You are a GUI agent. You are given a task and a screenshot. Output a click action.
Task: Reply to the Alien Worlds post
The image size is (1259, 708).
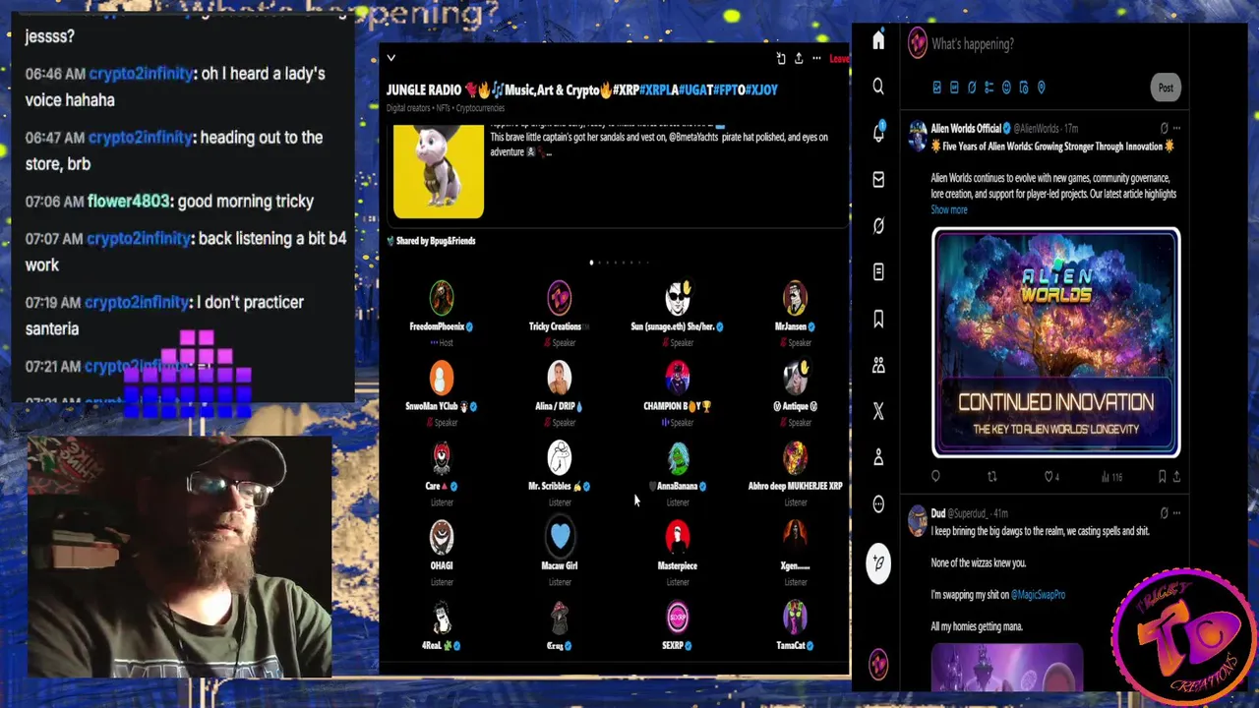coord(935,477)
